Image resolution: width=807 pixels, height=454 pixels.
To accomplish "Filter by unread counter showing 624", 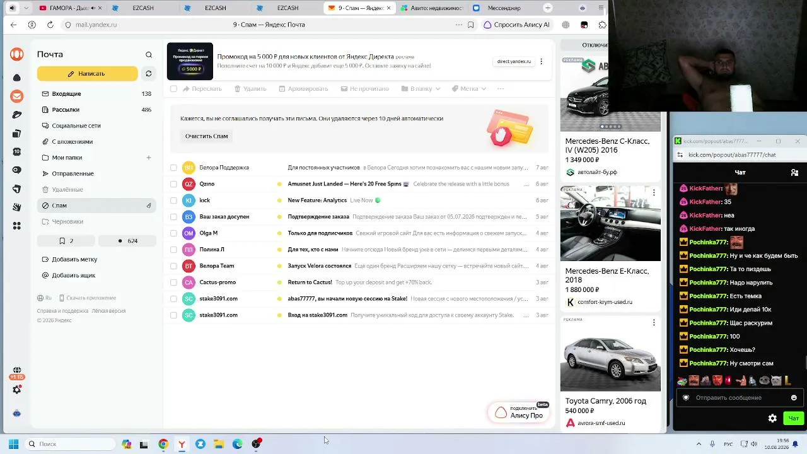I will 127,241.
